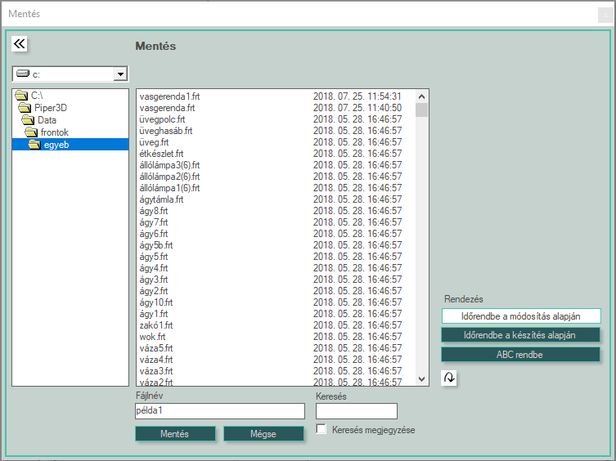Open the drive selection dropdown
616x461 pixels.
coord(120,74)
